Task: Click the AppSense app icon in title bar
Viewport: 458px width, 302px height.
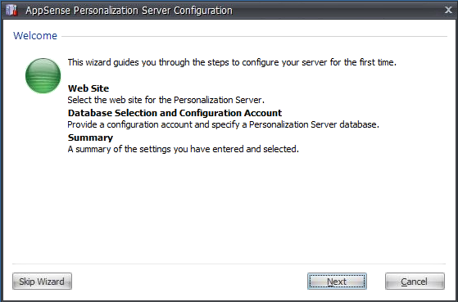Action: pos(11,10)
